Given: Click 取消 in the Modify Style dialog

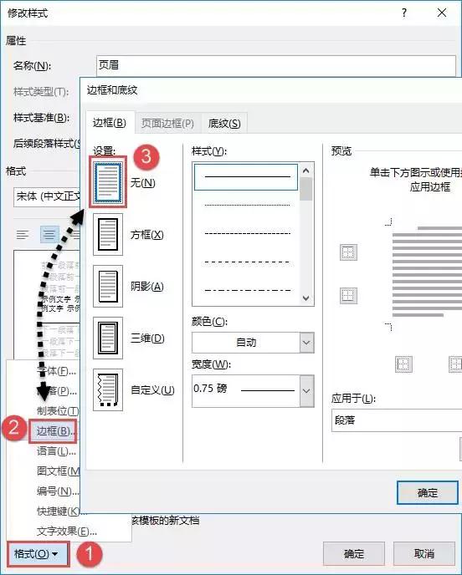Looking at the screenshot, I should pos(424,554).
